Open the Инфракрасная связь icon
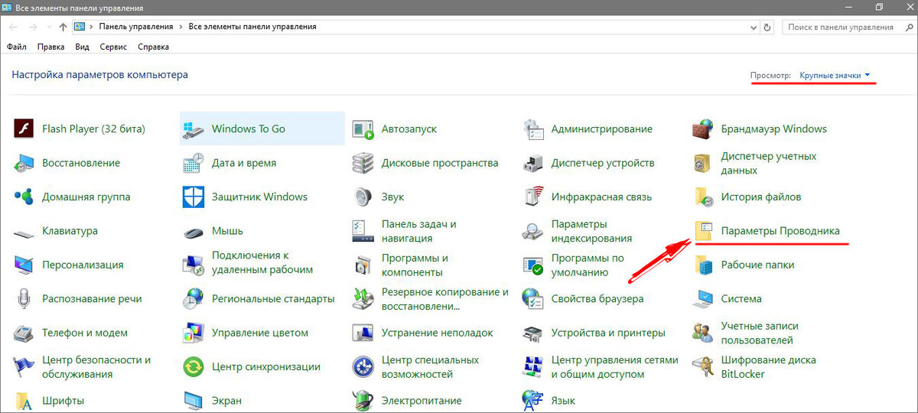This screenshot has width=918, height=413. pos(532,197)
